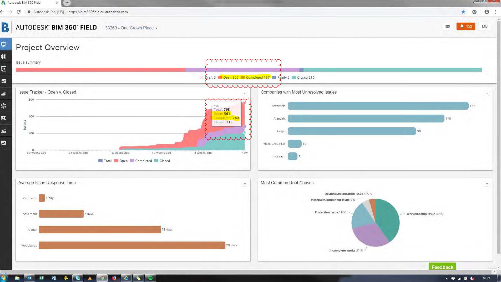
Task: Open the Reports sidebar icon
Action: [4, 143]
